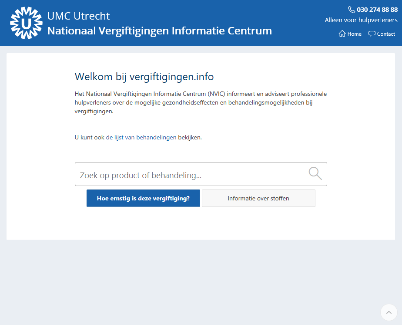Click the 'Welkom bij vergiftigingen.info' heading
The width and height of the screenshot is (402, 325).
point(144,77)
